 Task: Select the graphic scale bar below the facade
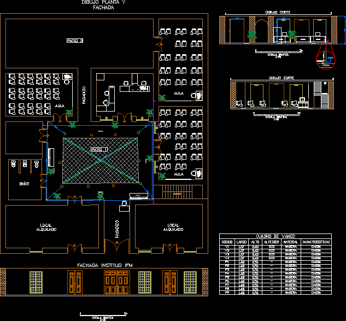click(103, 315)
